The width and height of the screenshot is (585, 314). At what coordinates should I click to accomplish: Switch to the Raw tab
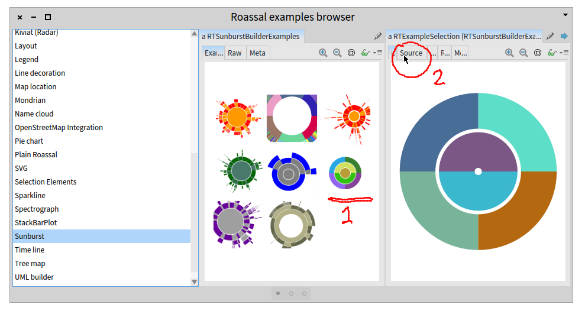pyautogui.click(x=235, y=53)
